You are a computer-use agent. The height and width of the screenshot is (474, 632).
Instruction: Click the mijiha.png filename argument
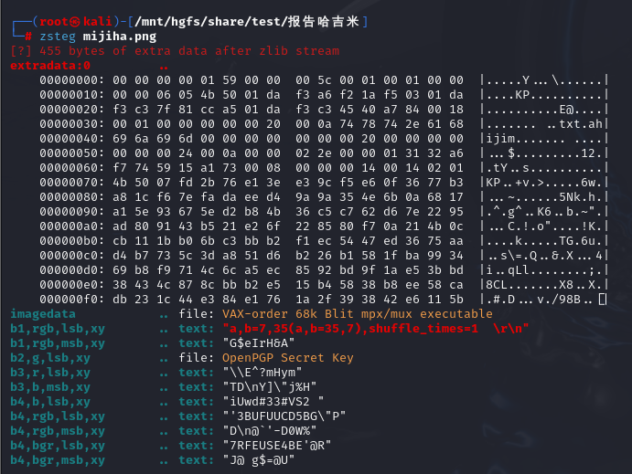pyautogui.click(x=120, y=37)
